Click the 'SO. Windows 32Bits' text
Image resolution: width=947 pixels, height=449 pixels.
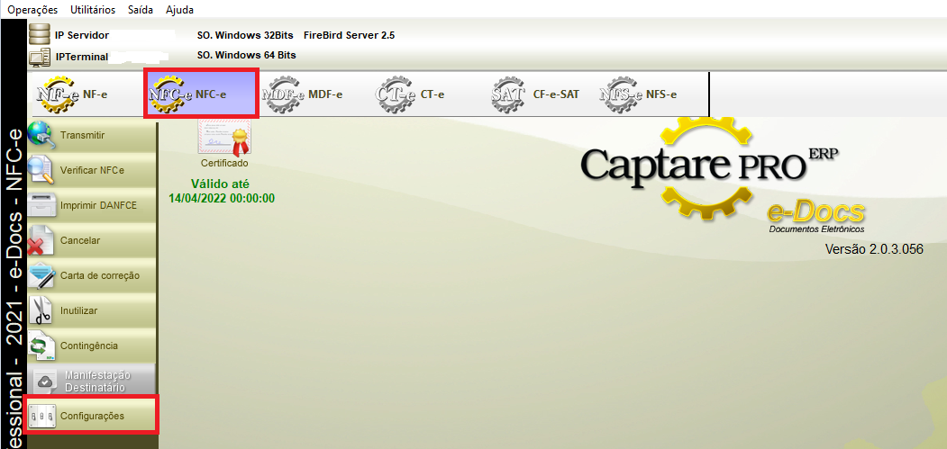[x=245, y=36]
